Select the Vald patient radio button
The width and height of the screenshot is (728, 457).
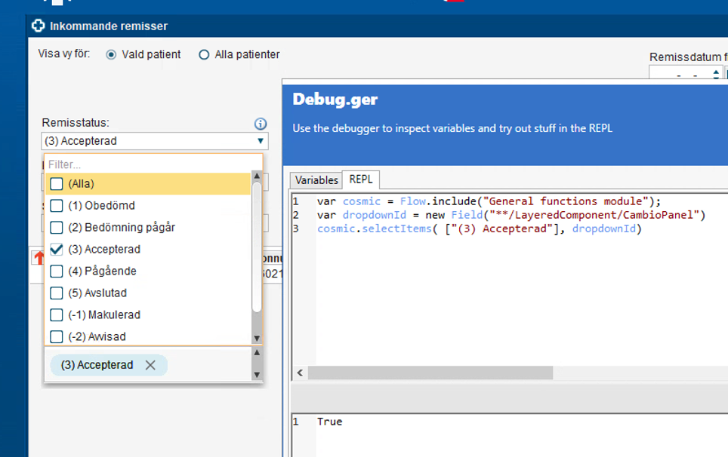point(111,55)
